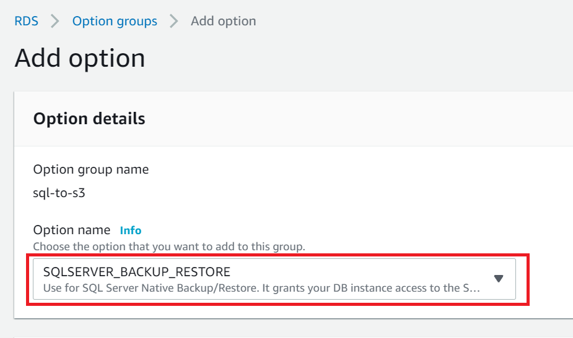Click the Add option page heading
This screenshot has height=338, width=573.
80,59
